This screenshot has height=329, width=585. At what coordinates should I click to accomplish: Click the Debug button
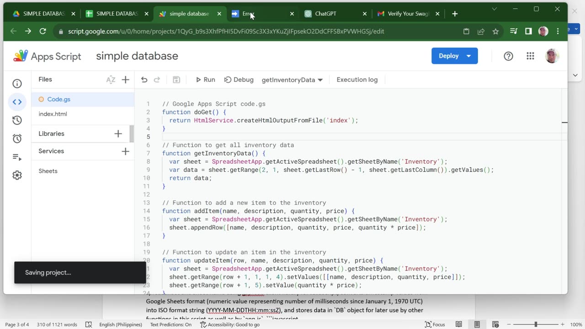[239, 80]
